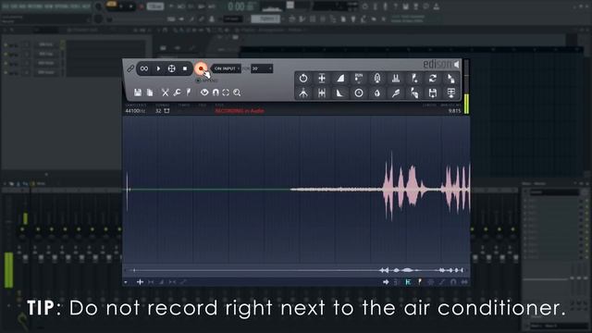Toggle the magnet icon in Edison bottom bar
592x333 pixels.
453,282
